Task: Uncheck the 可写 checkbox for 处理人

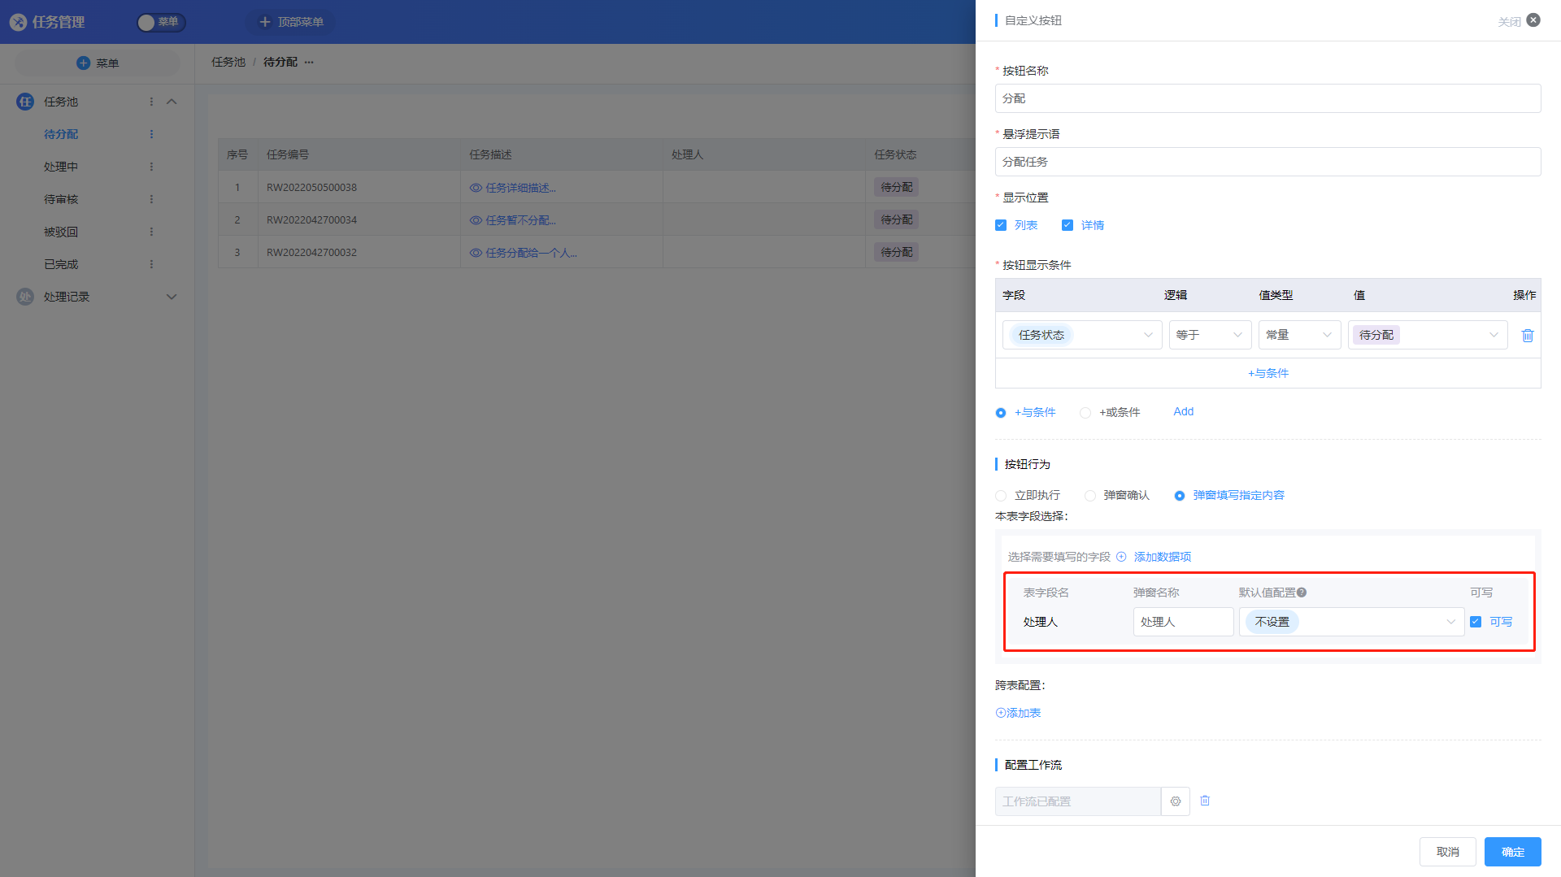Action: (x=1476, y=622)
